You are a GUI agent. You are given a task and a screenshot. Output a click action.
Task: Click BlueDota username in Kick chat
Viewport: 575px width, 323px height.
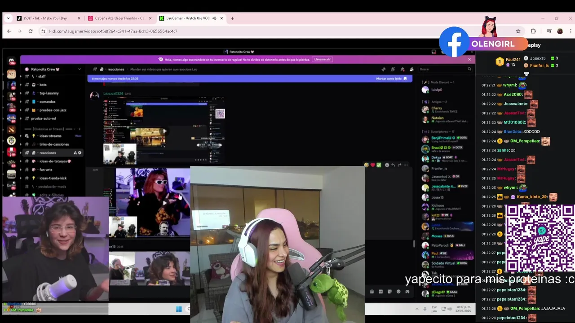[x=513, y=132]
